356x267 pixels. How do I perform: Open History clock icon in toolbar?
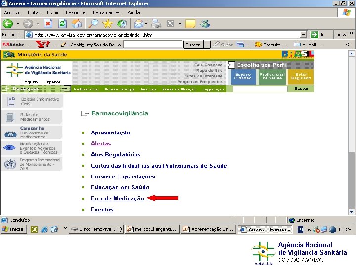(122, 23)
